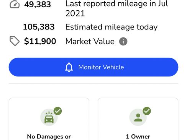The width and height of the screenshot is (187, 140).
Task: Select the 105,383 estimated mileage value
Action: 39,27
